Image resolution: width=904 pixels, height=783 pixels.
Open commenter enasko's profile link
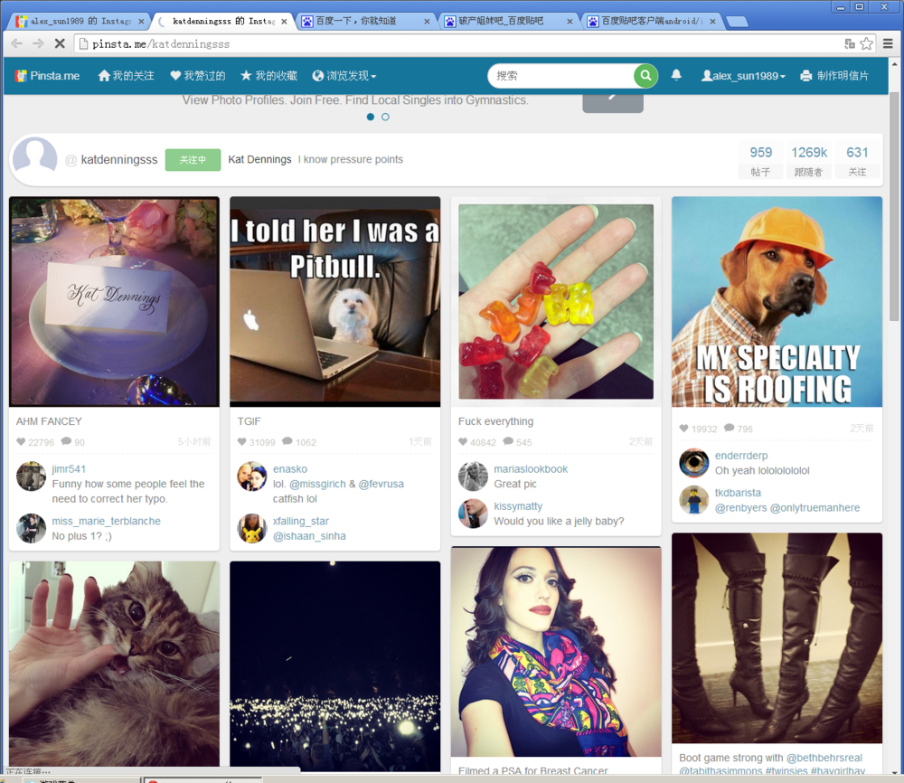(290, 469)
